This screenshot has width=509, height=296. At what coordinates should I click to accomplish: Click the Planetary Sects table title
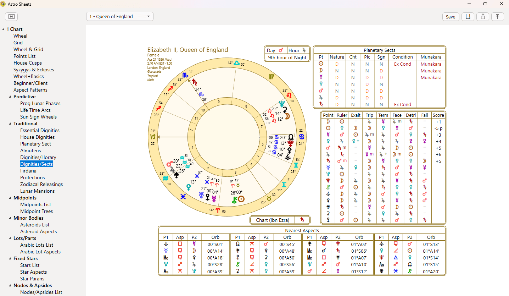379,50
